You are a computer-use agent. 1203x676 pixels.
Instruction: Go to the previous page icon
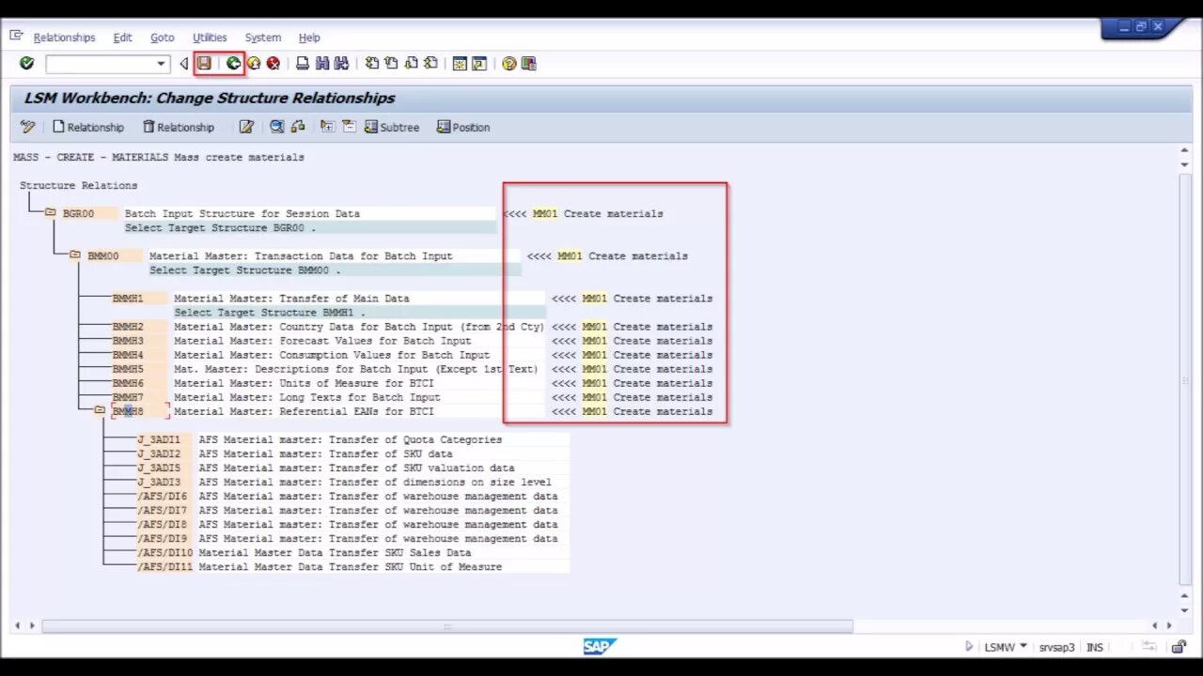(x=391, y=63)
